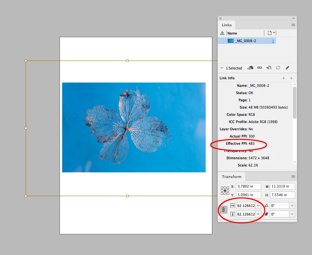Open the Links panel flyout menu
This screenshot has width=312, height=255.
click(x=293, y=25)
